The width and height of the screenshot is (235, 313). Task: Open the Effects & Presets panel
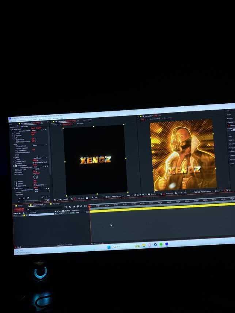pyautogui.click(x=231, y=122)
